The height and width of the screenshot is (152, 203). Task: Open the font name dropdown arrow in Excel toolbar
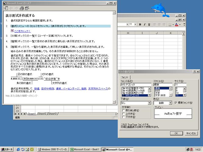coord(127,24)
